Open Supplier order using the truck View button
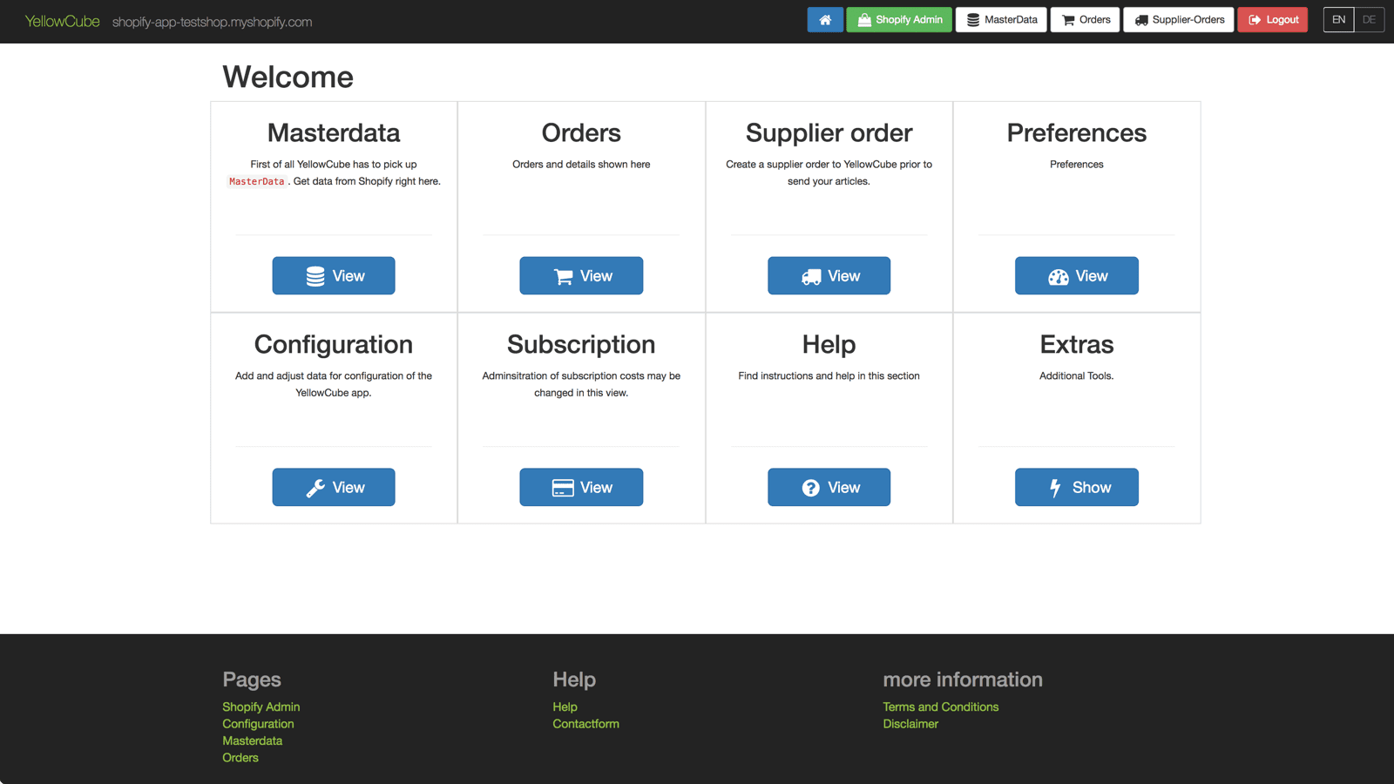The image size is (1394, 784). point(829,275)
